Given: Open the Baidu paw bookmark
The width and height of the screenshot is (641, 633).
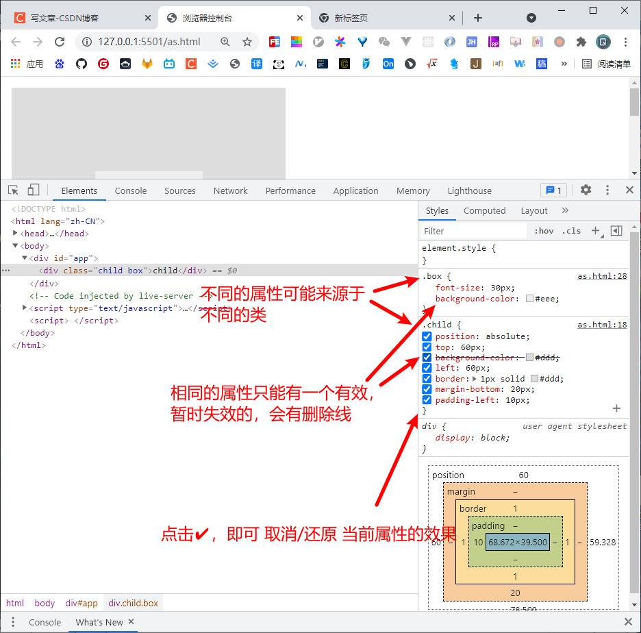Looking at the screenshot, I should click(x=60, y=64).
